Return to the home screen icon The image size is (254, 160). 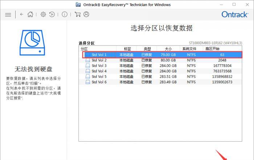coord(30,14)
